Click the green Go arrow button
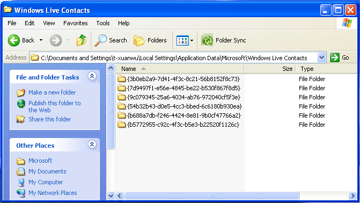Viewport: 360px width, 203px height. pos(334,57)
